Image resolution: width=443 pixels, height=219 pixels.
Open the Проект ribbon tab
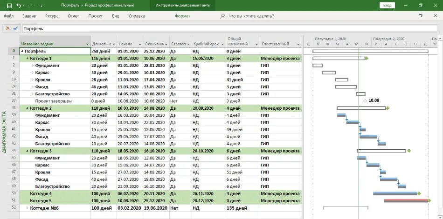(95, 16)
